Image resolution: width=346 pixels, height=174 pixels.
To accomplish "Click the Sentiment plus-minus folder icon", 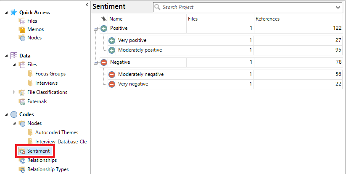I will tap(22, 151).
